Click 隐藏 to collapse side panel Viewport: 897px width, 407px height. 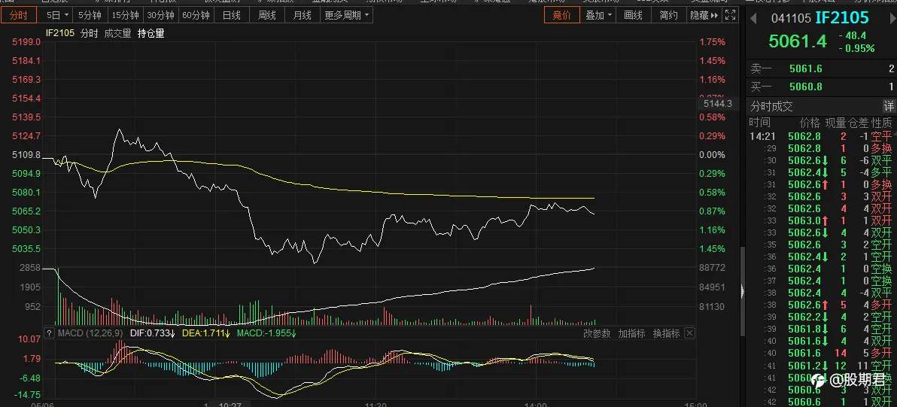pyautogui.click(x=704, y=16)
